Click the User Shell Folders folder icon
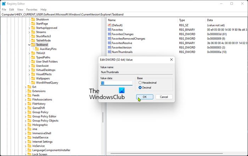The height and width of the screenshot is (156, 248). coord(33,61)
